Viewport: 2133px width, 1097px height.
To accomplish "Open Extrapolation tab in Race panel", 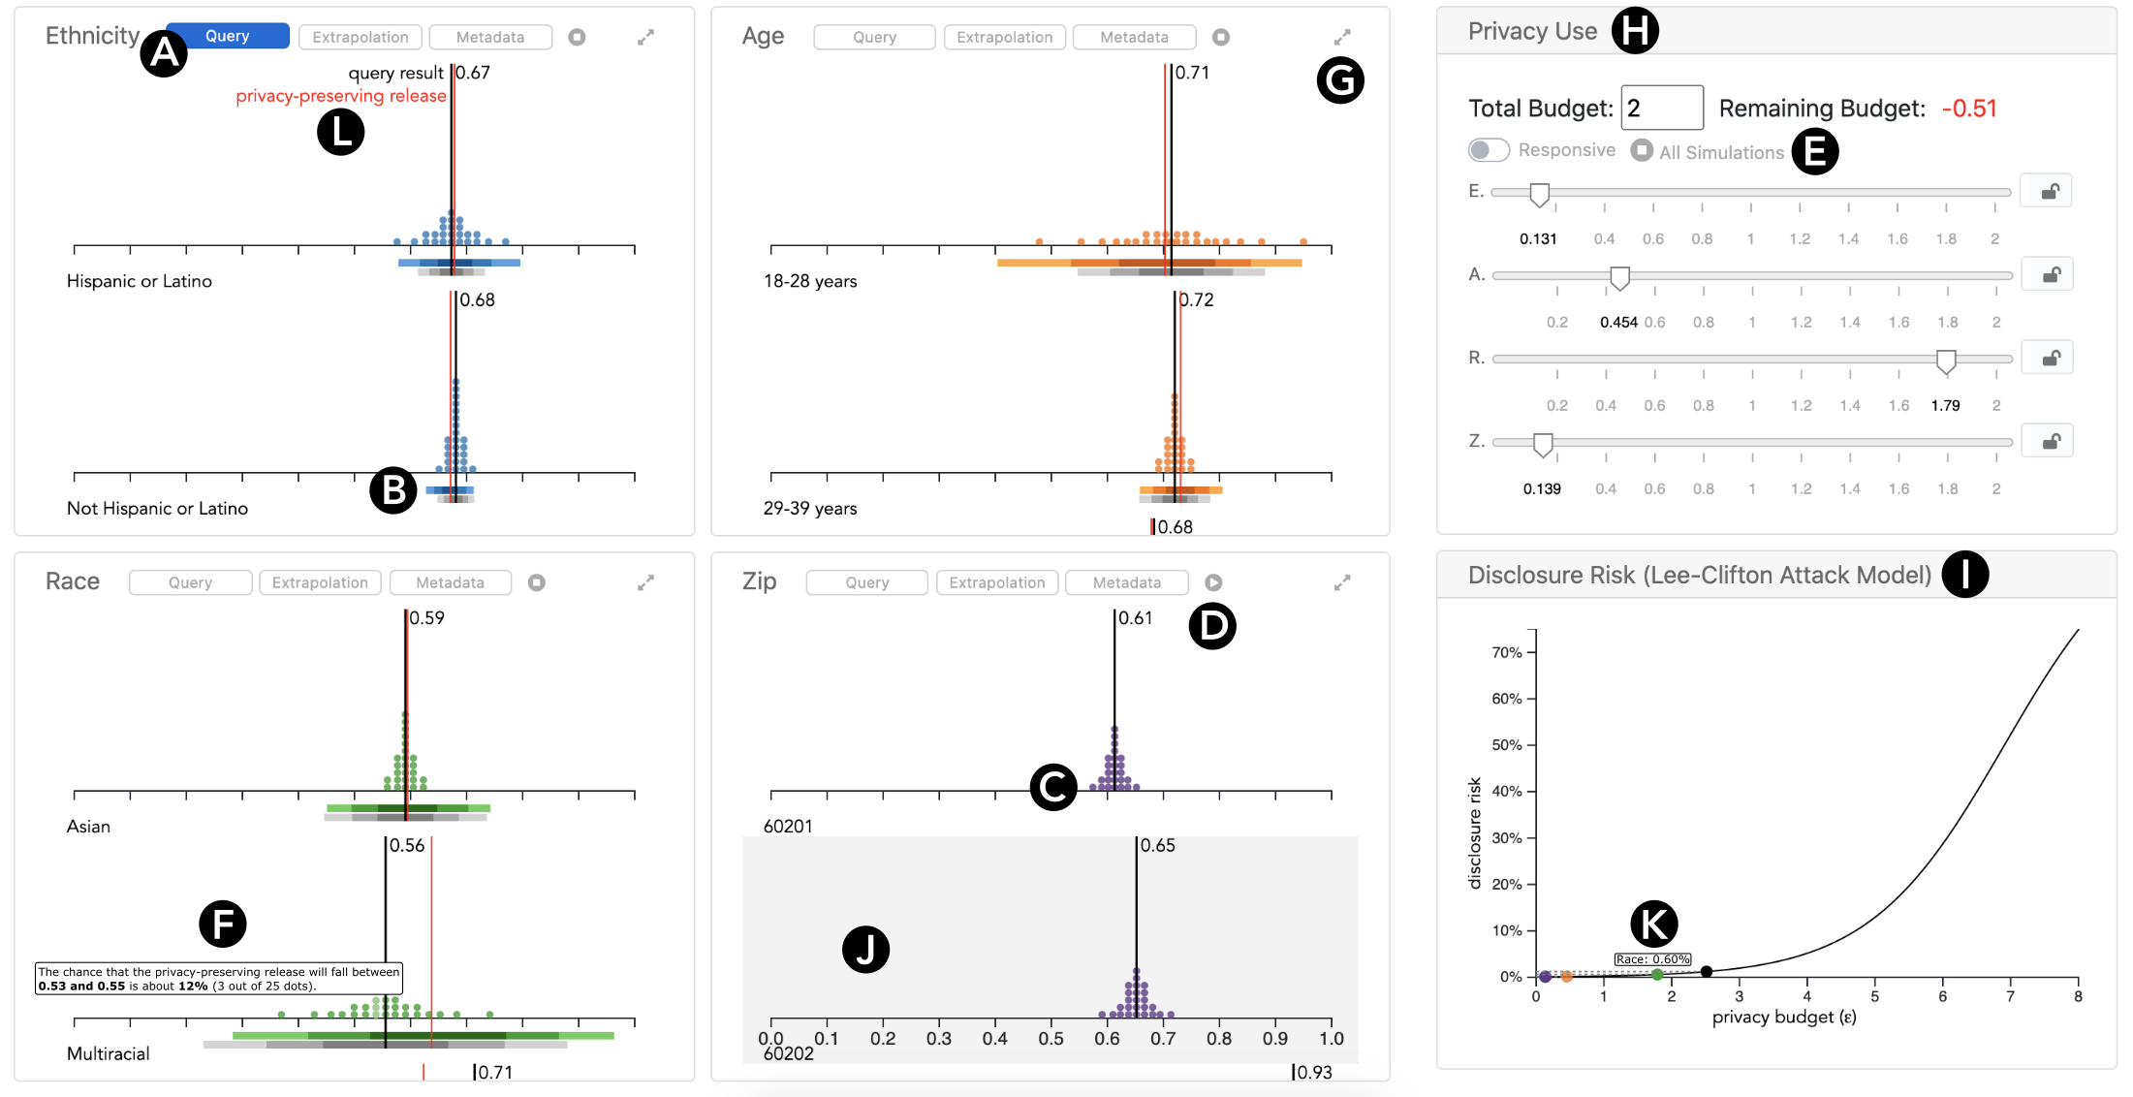I will click(320, 582).
